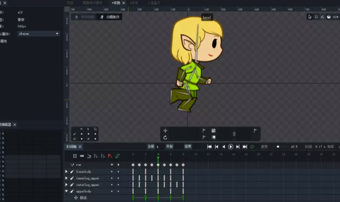Jump to the first frame
The width and height of the screenshot is (340, 202).
[x=209, y=147]
